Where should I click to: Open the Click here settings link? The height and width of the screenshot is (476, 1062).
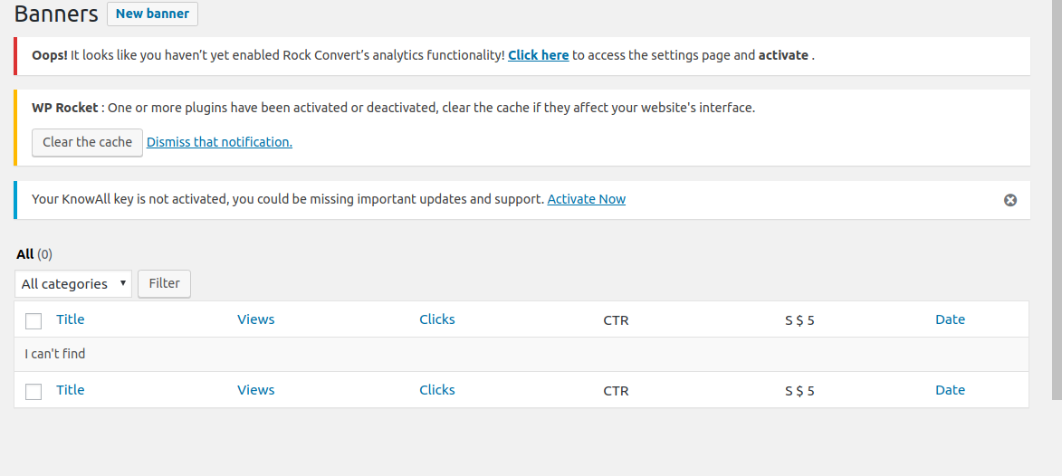coord(539,55)
